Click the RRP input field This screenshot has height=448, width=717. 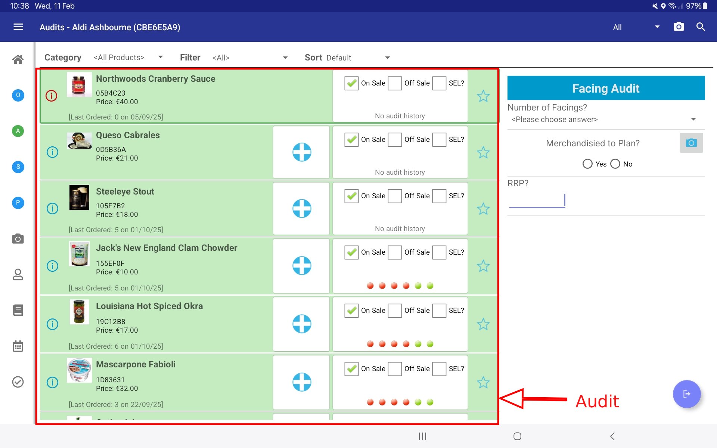[537, 200]
